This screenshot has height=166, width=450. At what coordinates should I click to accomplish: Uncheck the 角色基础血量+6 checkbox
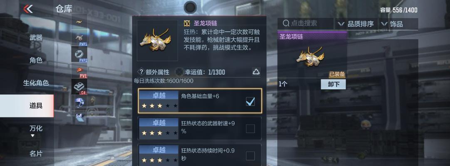[250, 101]
